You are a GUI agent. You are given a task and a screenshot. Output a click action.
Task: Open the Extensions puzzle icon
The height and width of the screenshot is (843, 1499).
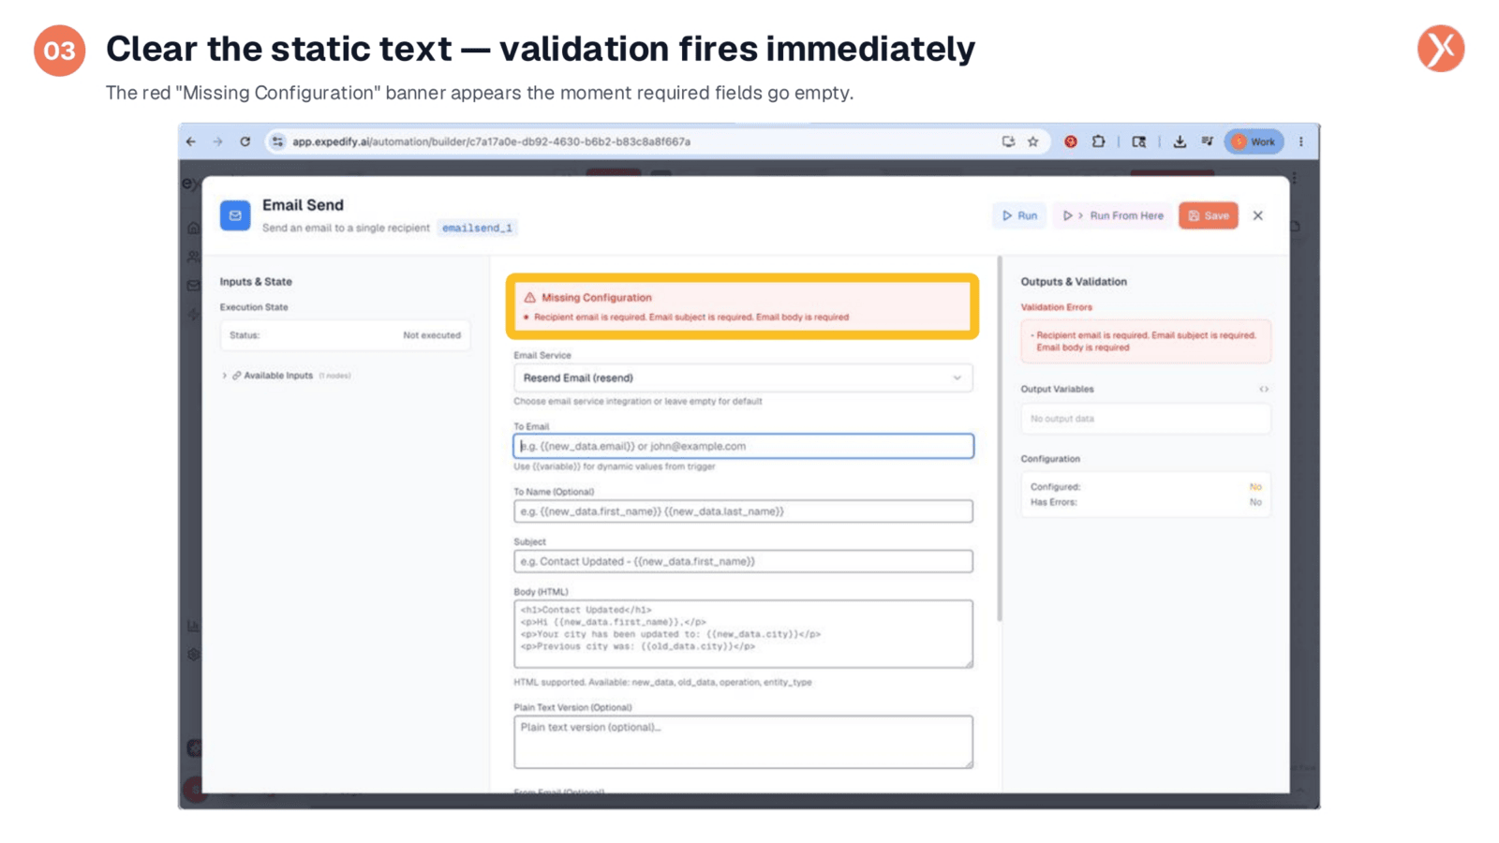1098,141
